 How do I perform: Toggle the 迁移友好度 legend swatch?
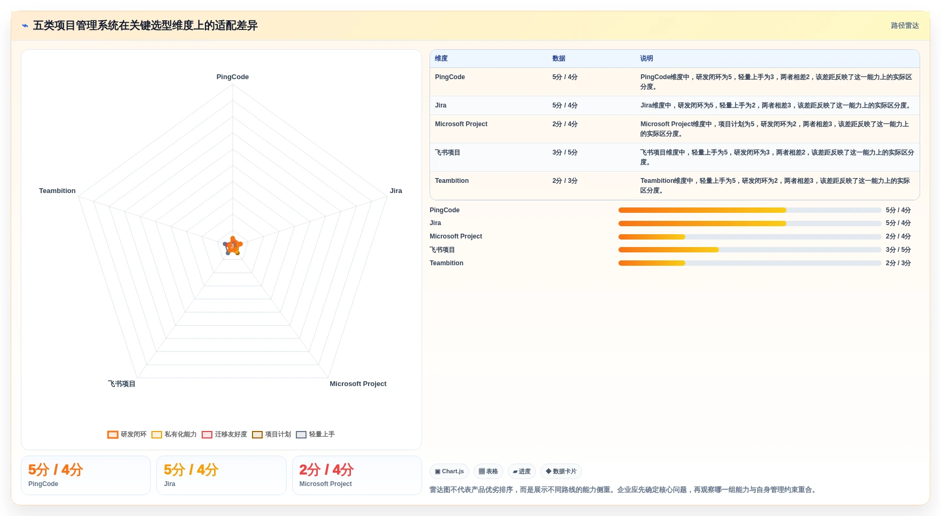pos(207,435)
